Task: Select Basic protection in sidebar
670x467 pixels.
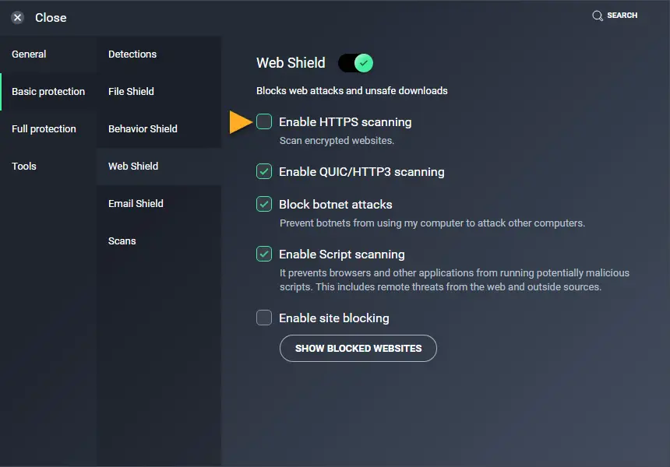Action: (x=48, y=92)
